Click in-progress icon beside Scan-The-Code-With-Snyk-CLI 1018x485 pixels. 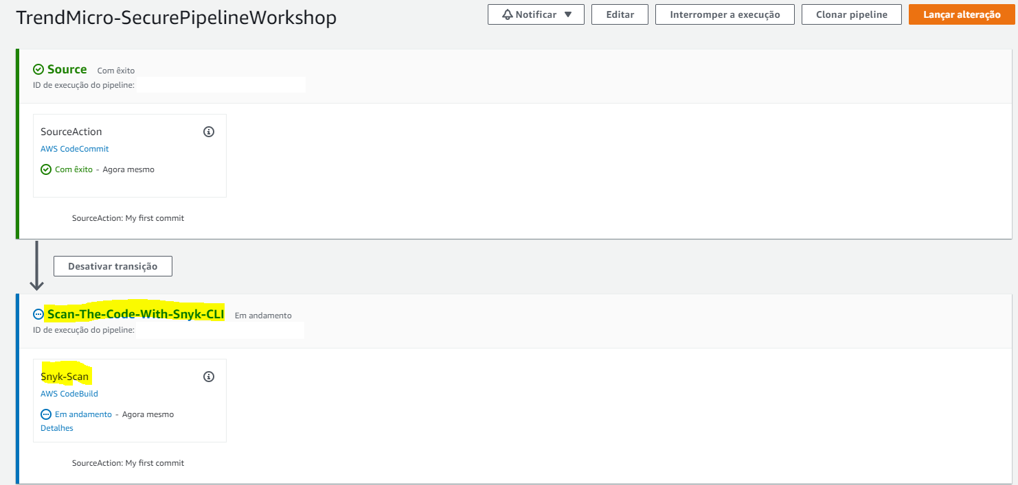tap(38, 314)
